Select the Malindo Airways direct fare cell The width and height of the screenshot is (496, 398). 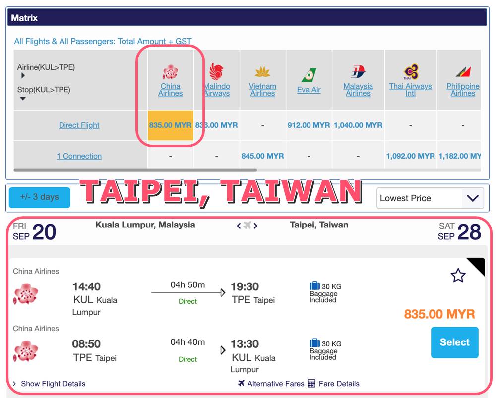(x=216, y=125)
